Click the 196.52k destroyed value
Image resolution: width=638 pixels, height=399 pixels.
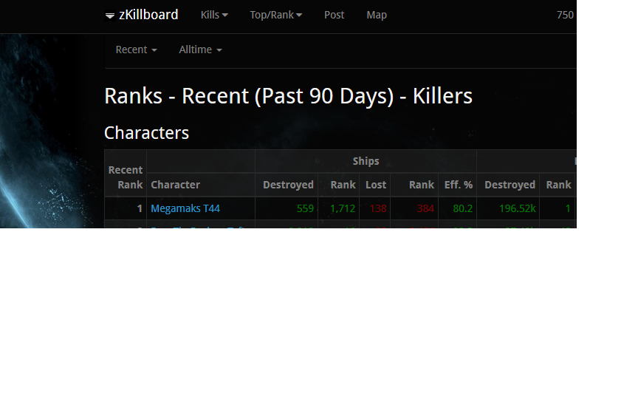[x=517, y=208]
